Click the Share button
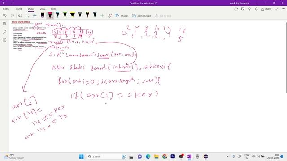 point(266,9)
